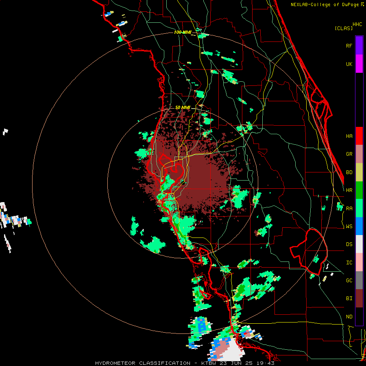The width and height of the screenshot is (366, 366).
Task: Click the "WS" wet snow legend label
Action: click(x=349, y=227)
